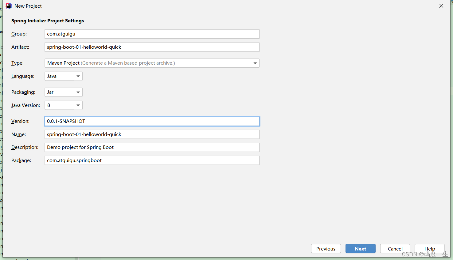Go back with the Previous button
Viewport: 453px width, 260px height.
point(326,249)
